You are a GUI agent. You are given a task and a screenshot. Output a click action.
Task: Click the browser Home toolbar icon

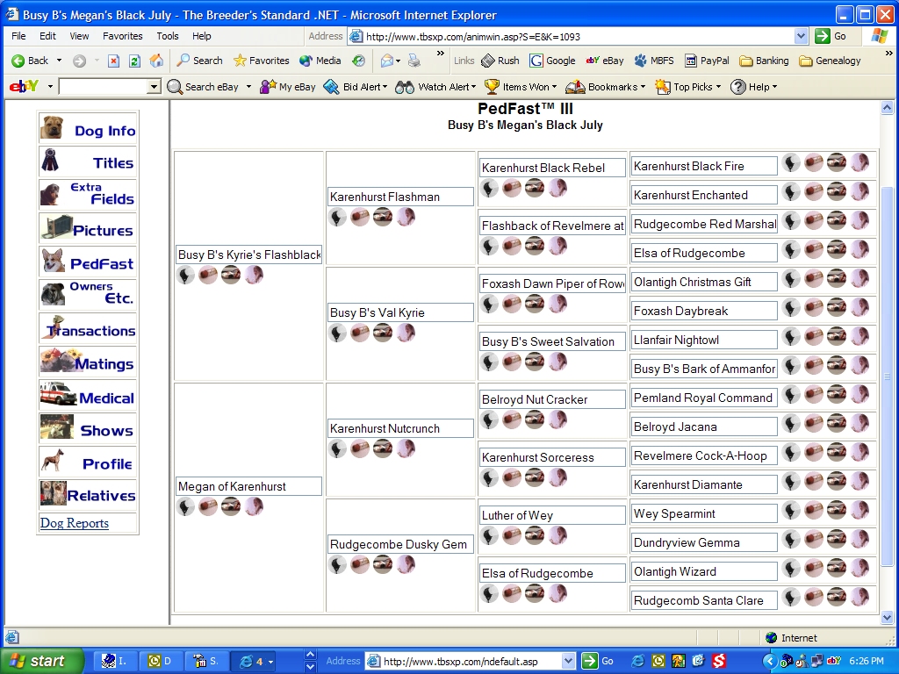(156, 61)
